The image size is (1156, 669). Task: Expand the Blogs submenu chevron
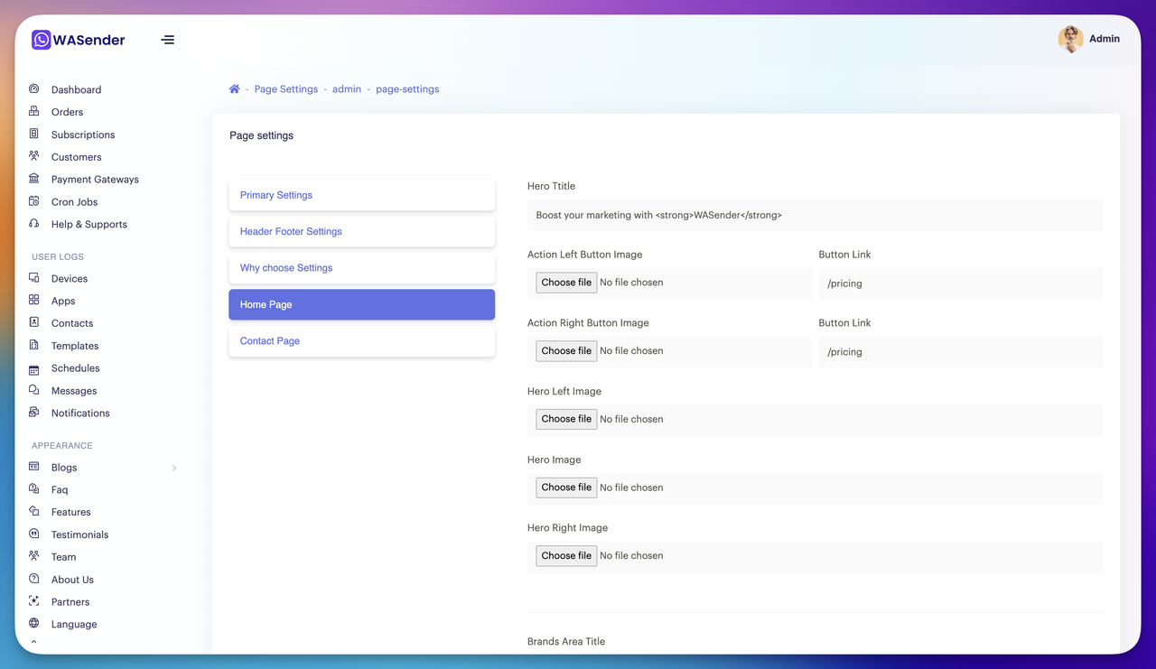click(174, 468)
